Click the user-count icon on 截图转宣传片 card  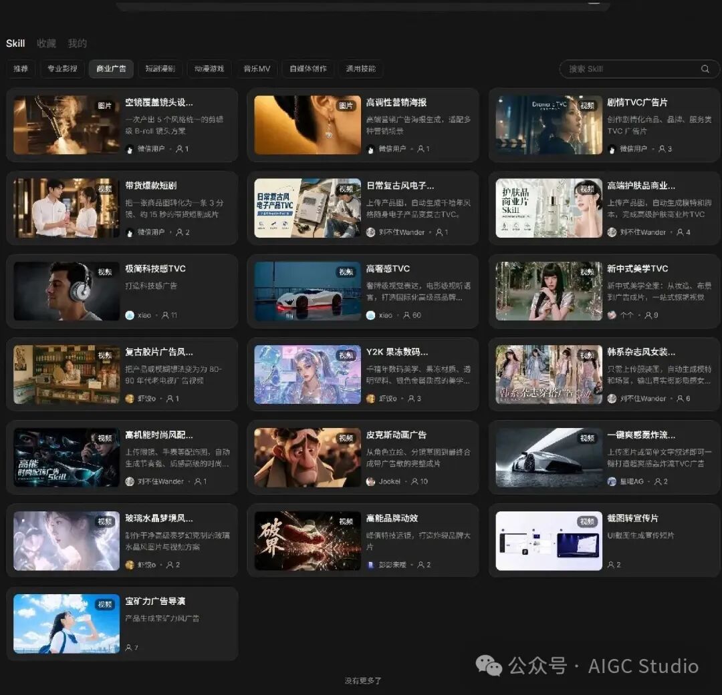pos(610,565)
